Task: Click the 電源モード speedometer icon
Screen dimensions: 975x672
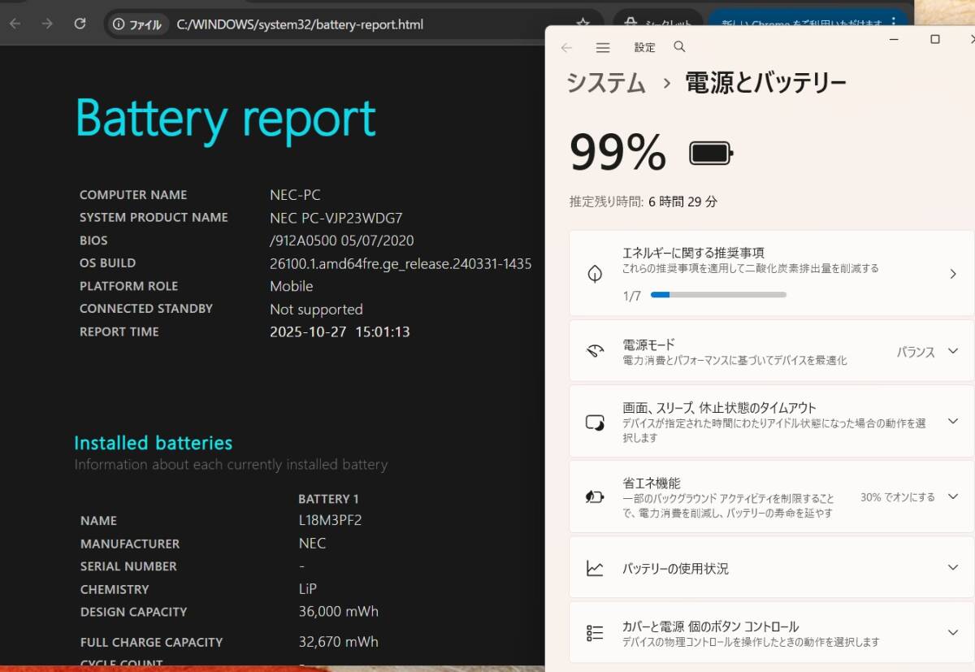Action: pos(596,351)
